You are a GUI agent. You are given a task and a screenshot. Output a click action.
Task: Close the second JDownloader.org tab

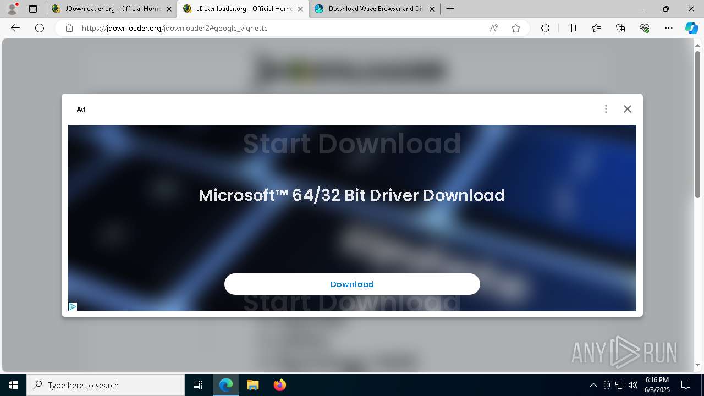(x=300, y=9)
